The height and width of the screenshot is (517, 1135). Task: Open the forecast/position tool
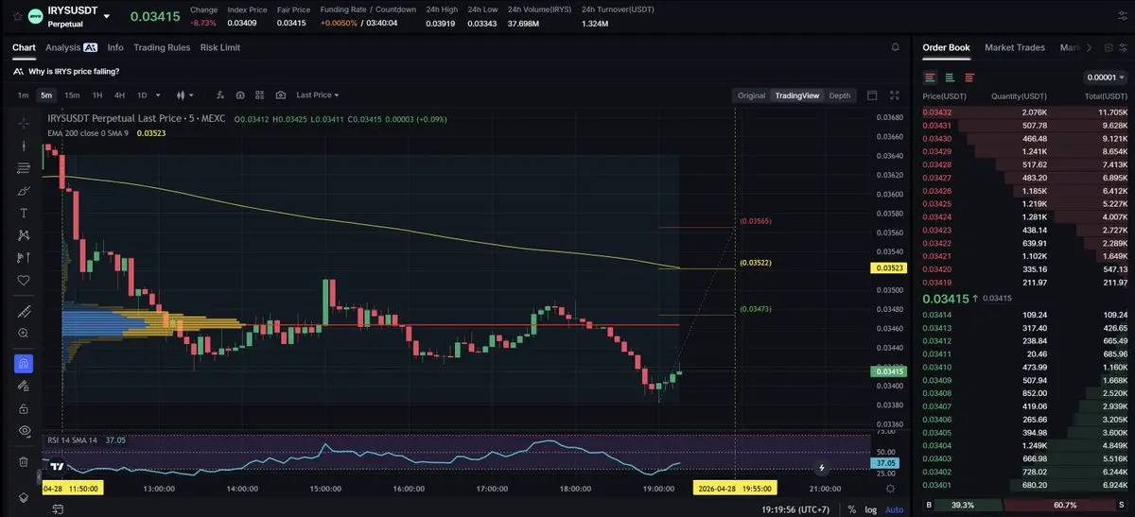pos(24,257)
